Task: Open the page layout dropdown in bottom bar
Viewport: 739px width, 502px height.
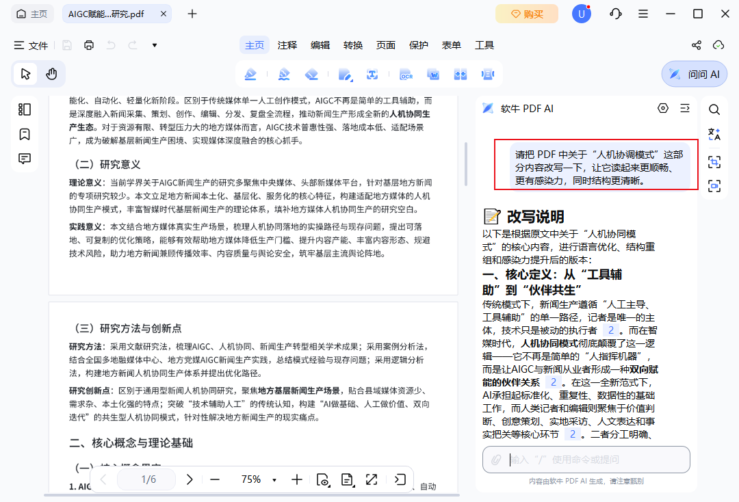Action: (x=348, y=480)
